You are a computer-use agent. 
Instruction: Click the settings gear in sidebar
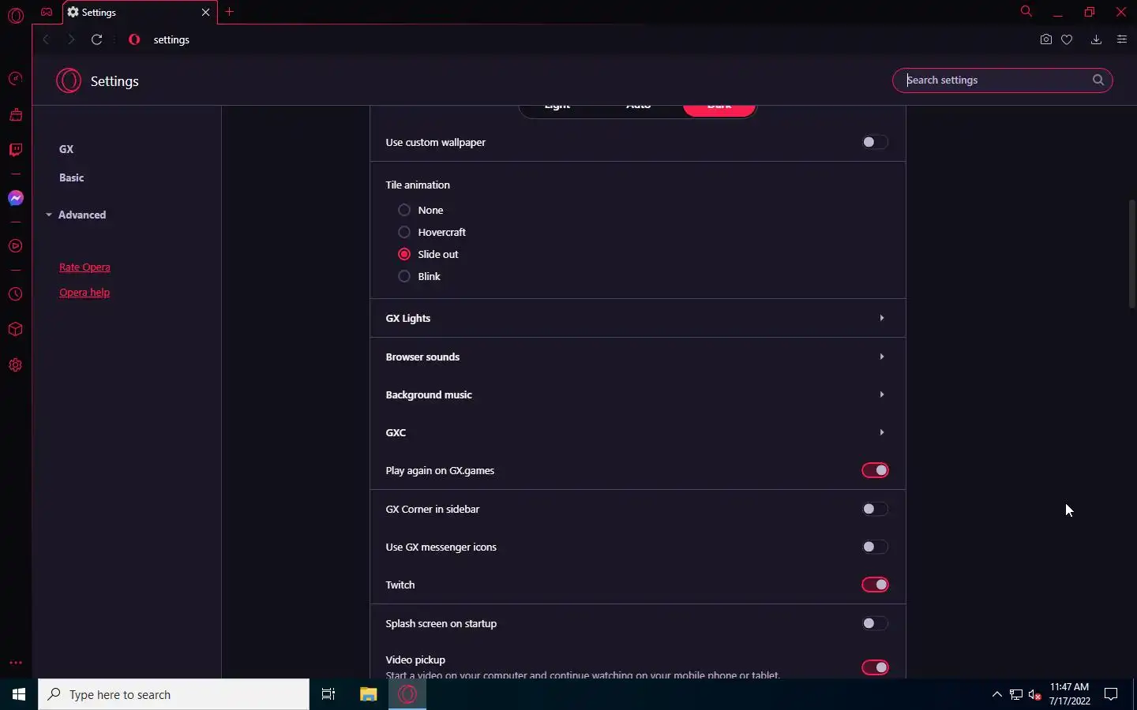(15, 365)
